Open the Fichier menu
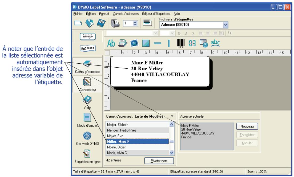This screenshot has height=177, width=294. click(78, 14)
